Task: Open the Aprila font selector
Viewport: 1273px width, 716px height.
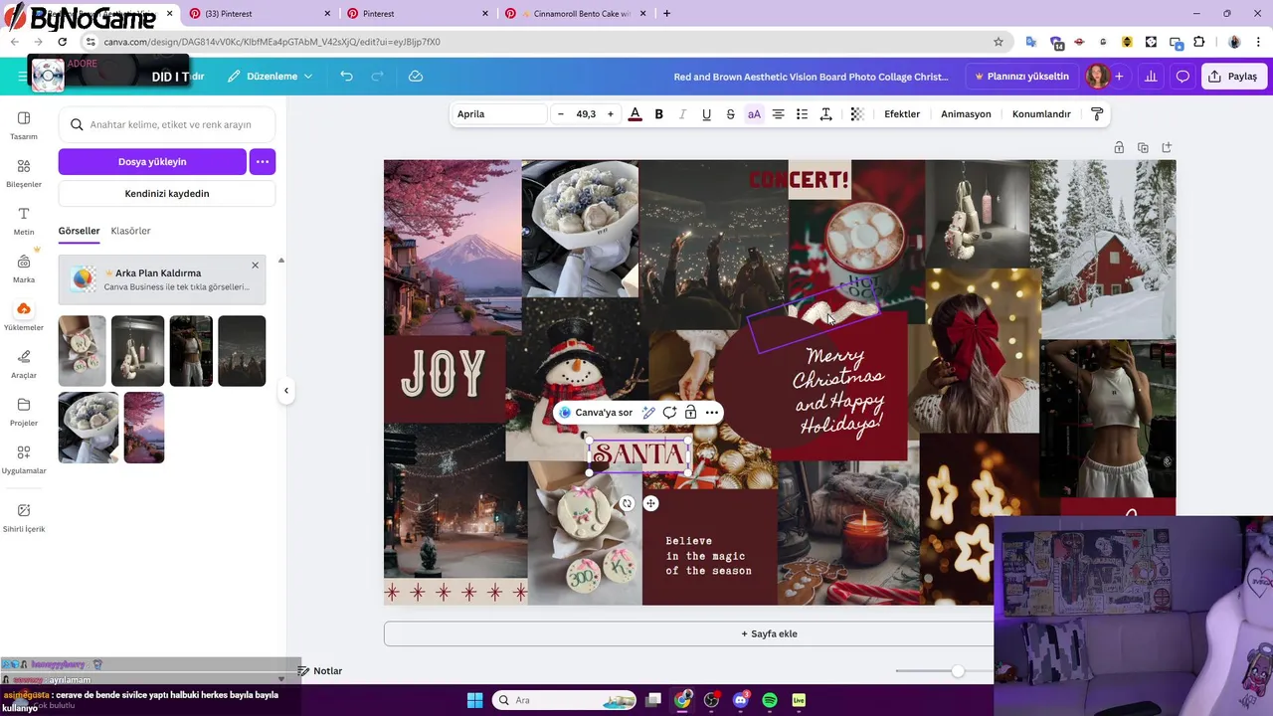Action: [499, 114]
